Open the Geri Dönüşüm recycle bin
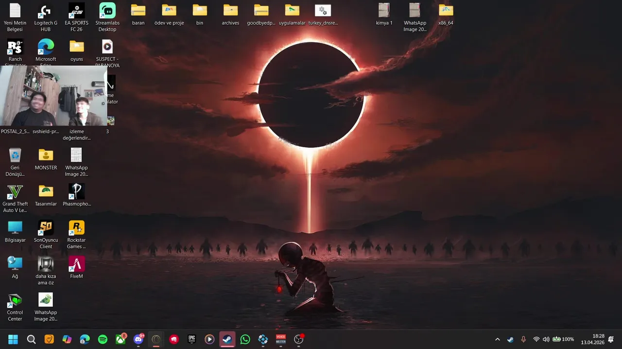This screenshot has height=349, width=622. [15, 162]
